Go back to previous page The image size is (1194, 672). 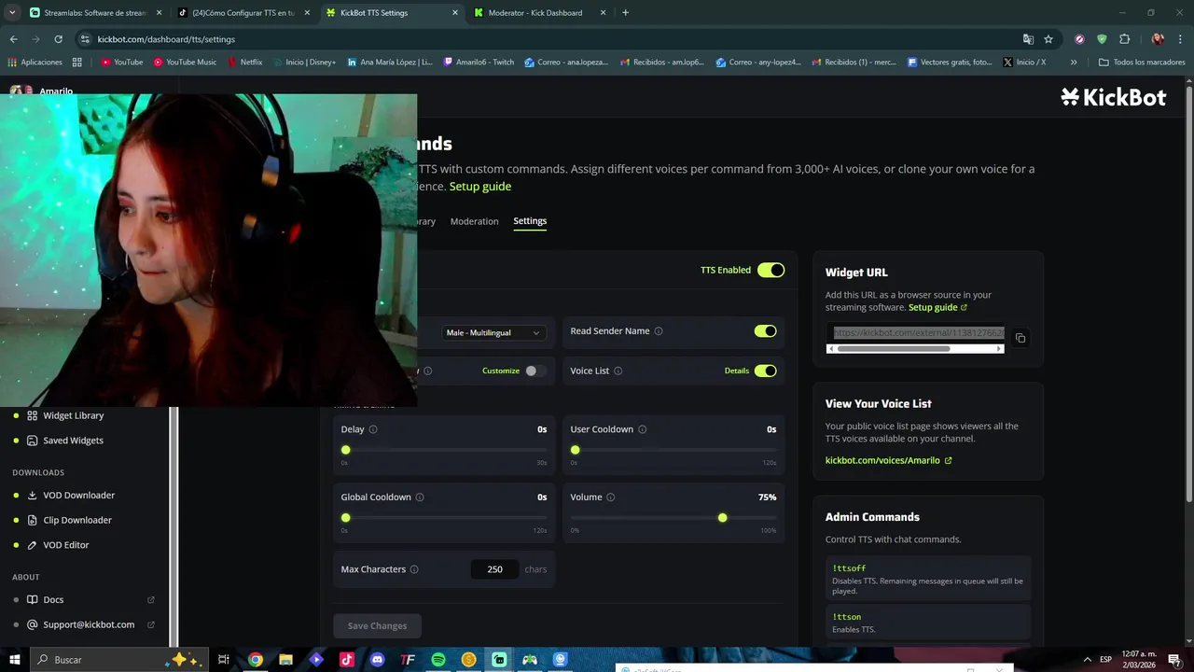coord(13,39)
